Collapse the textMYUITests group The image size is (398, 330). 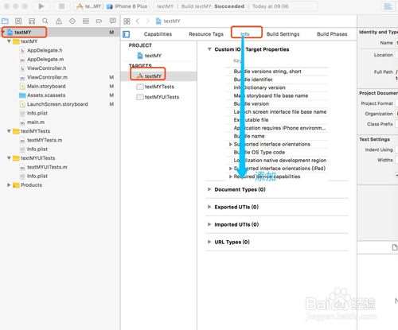coord(9,158)
